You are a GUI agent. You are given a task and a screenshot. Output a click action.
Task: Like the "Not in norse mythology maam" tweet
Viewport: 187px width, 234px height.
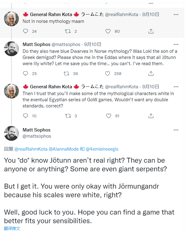point(108,31)
